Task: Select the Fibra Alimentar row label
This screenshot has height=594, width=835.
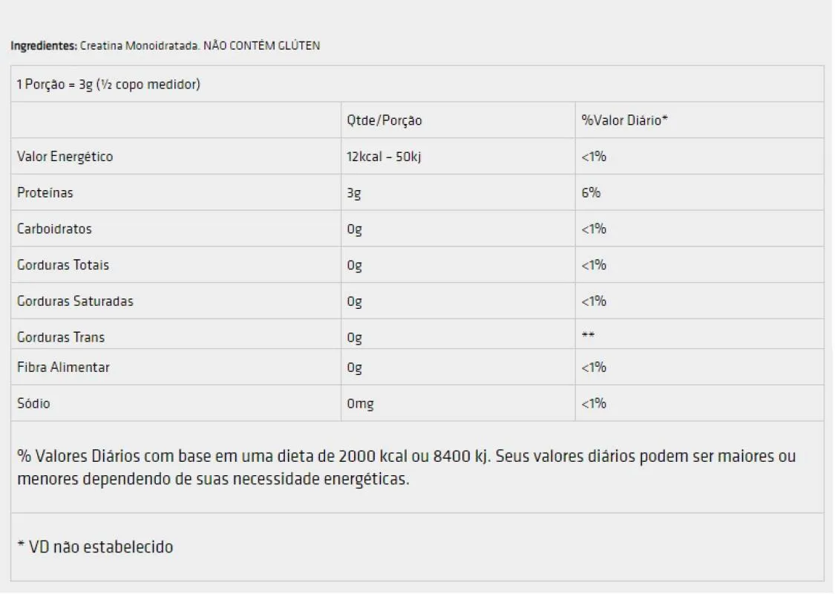Action: coord(63,368)
